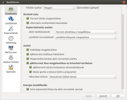127x100 pixels.
Task: Open Tálca ikon stílusa dropdown
Action: (83, 77)
